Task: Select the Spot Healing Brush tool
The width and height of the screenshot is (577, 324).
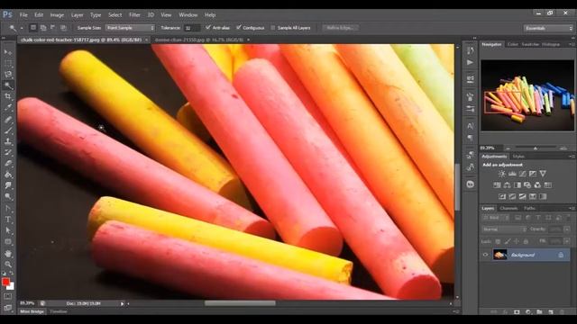Action: 8,119
